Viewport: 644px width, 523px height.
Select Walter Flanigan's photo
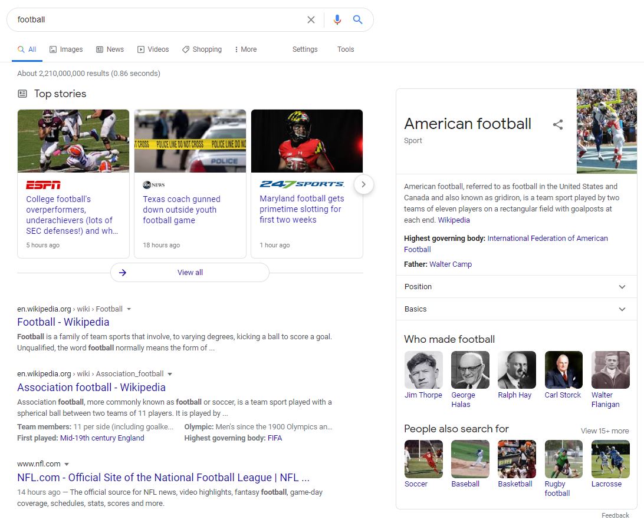(610, 370)
